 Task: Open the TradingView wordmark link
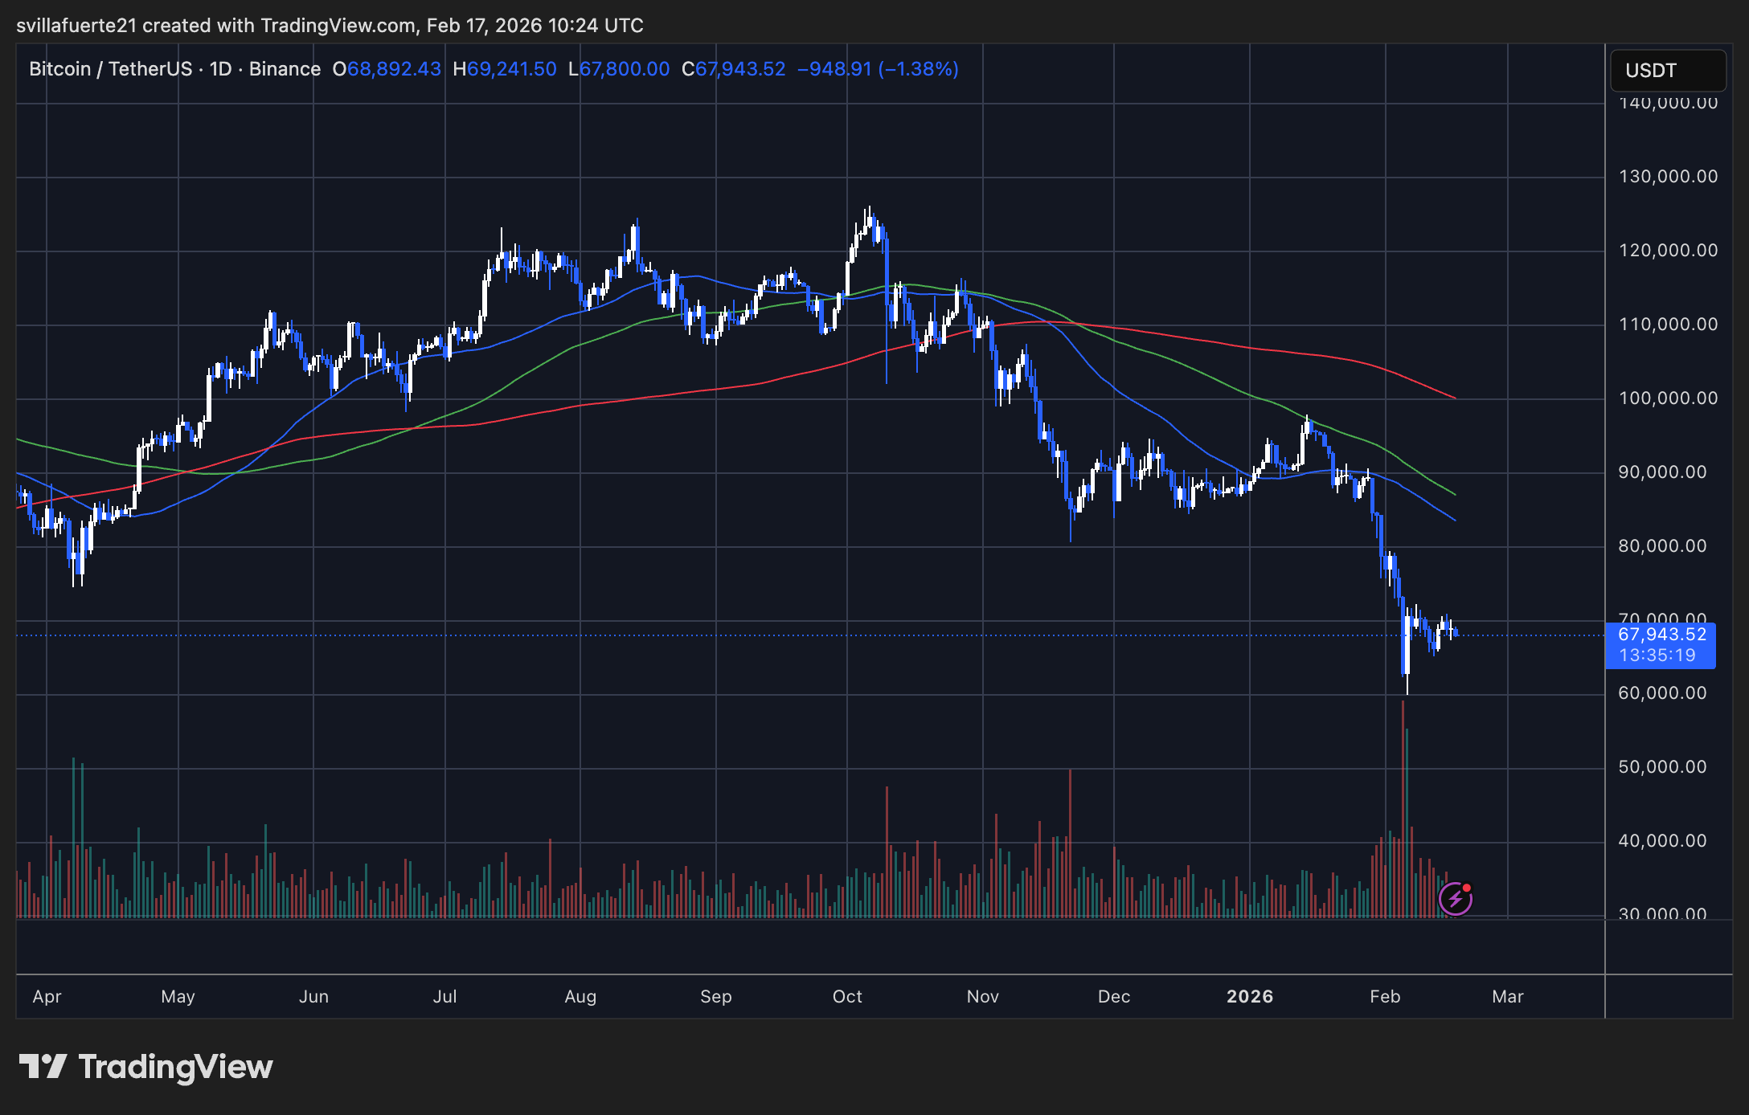[175, 1067]
